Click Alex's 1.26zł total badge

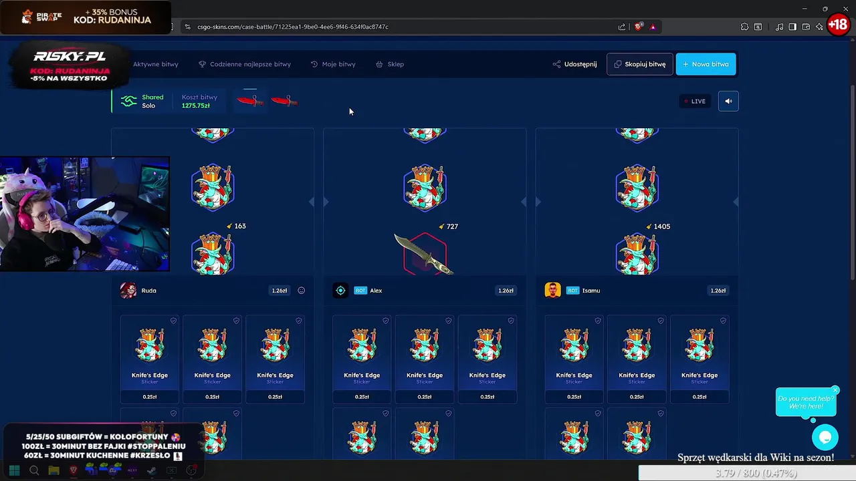[x=506, y=291]
